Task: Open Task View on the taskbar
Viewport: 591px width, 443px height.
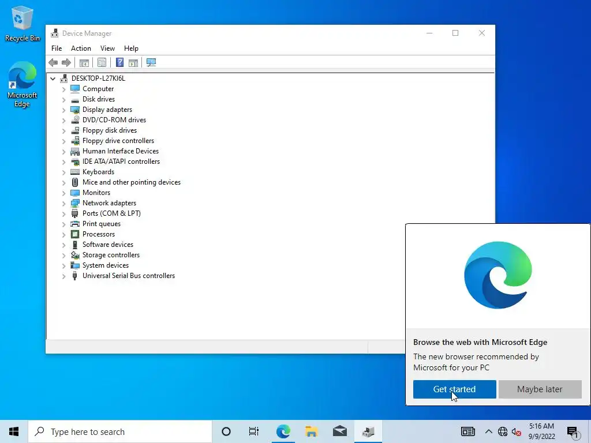Action: 254,431
